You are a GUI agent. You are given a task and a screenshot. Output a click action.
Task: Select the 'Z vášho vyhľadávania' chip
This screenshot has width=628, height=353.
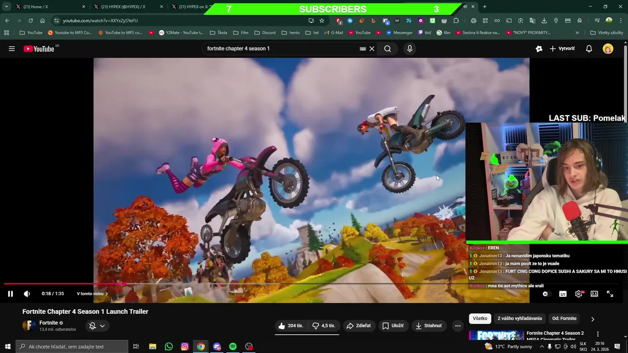click(520, 318)
